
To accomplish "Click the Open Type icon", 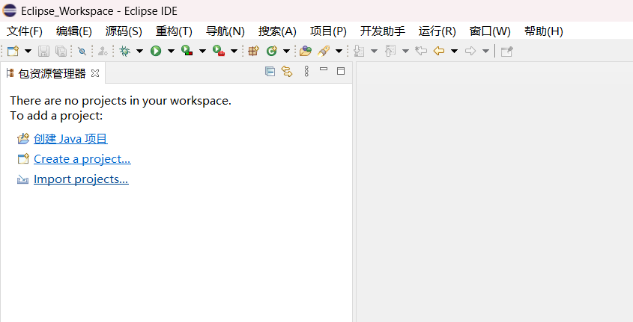I will (306, 51).
